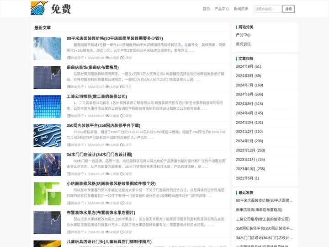Click thumbnail of 串串店装饰 article
329x247 pixels.
point(47,77)
